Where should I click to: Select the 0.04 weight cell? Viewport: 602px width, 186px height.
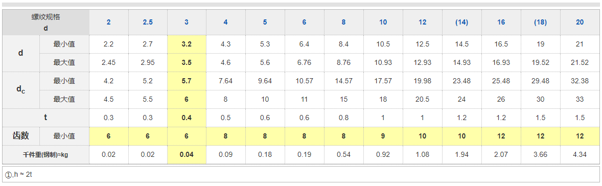[x=187, y=154]
